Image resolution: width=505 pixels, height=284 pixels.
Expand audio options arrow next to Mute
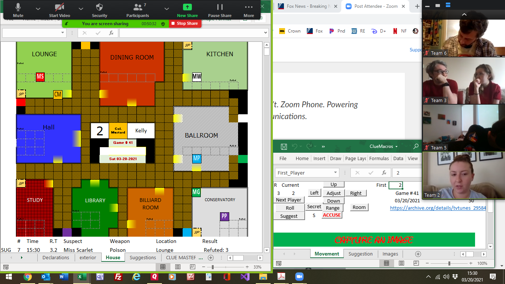38,8
